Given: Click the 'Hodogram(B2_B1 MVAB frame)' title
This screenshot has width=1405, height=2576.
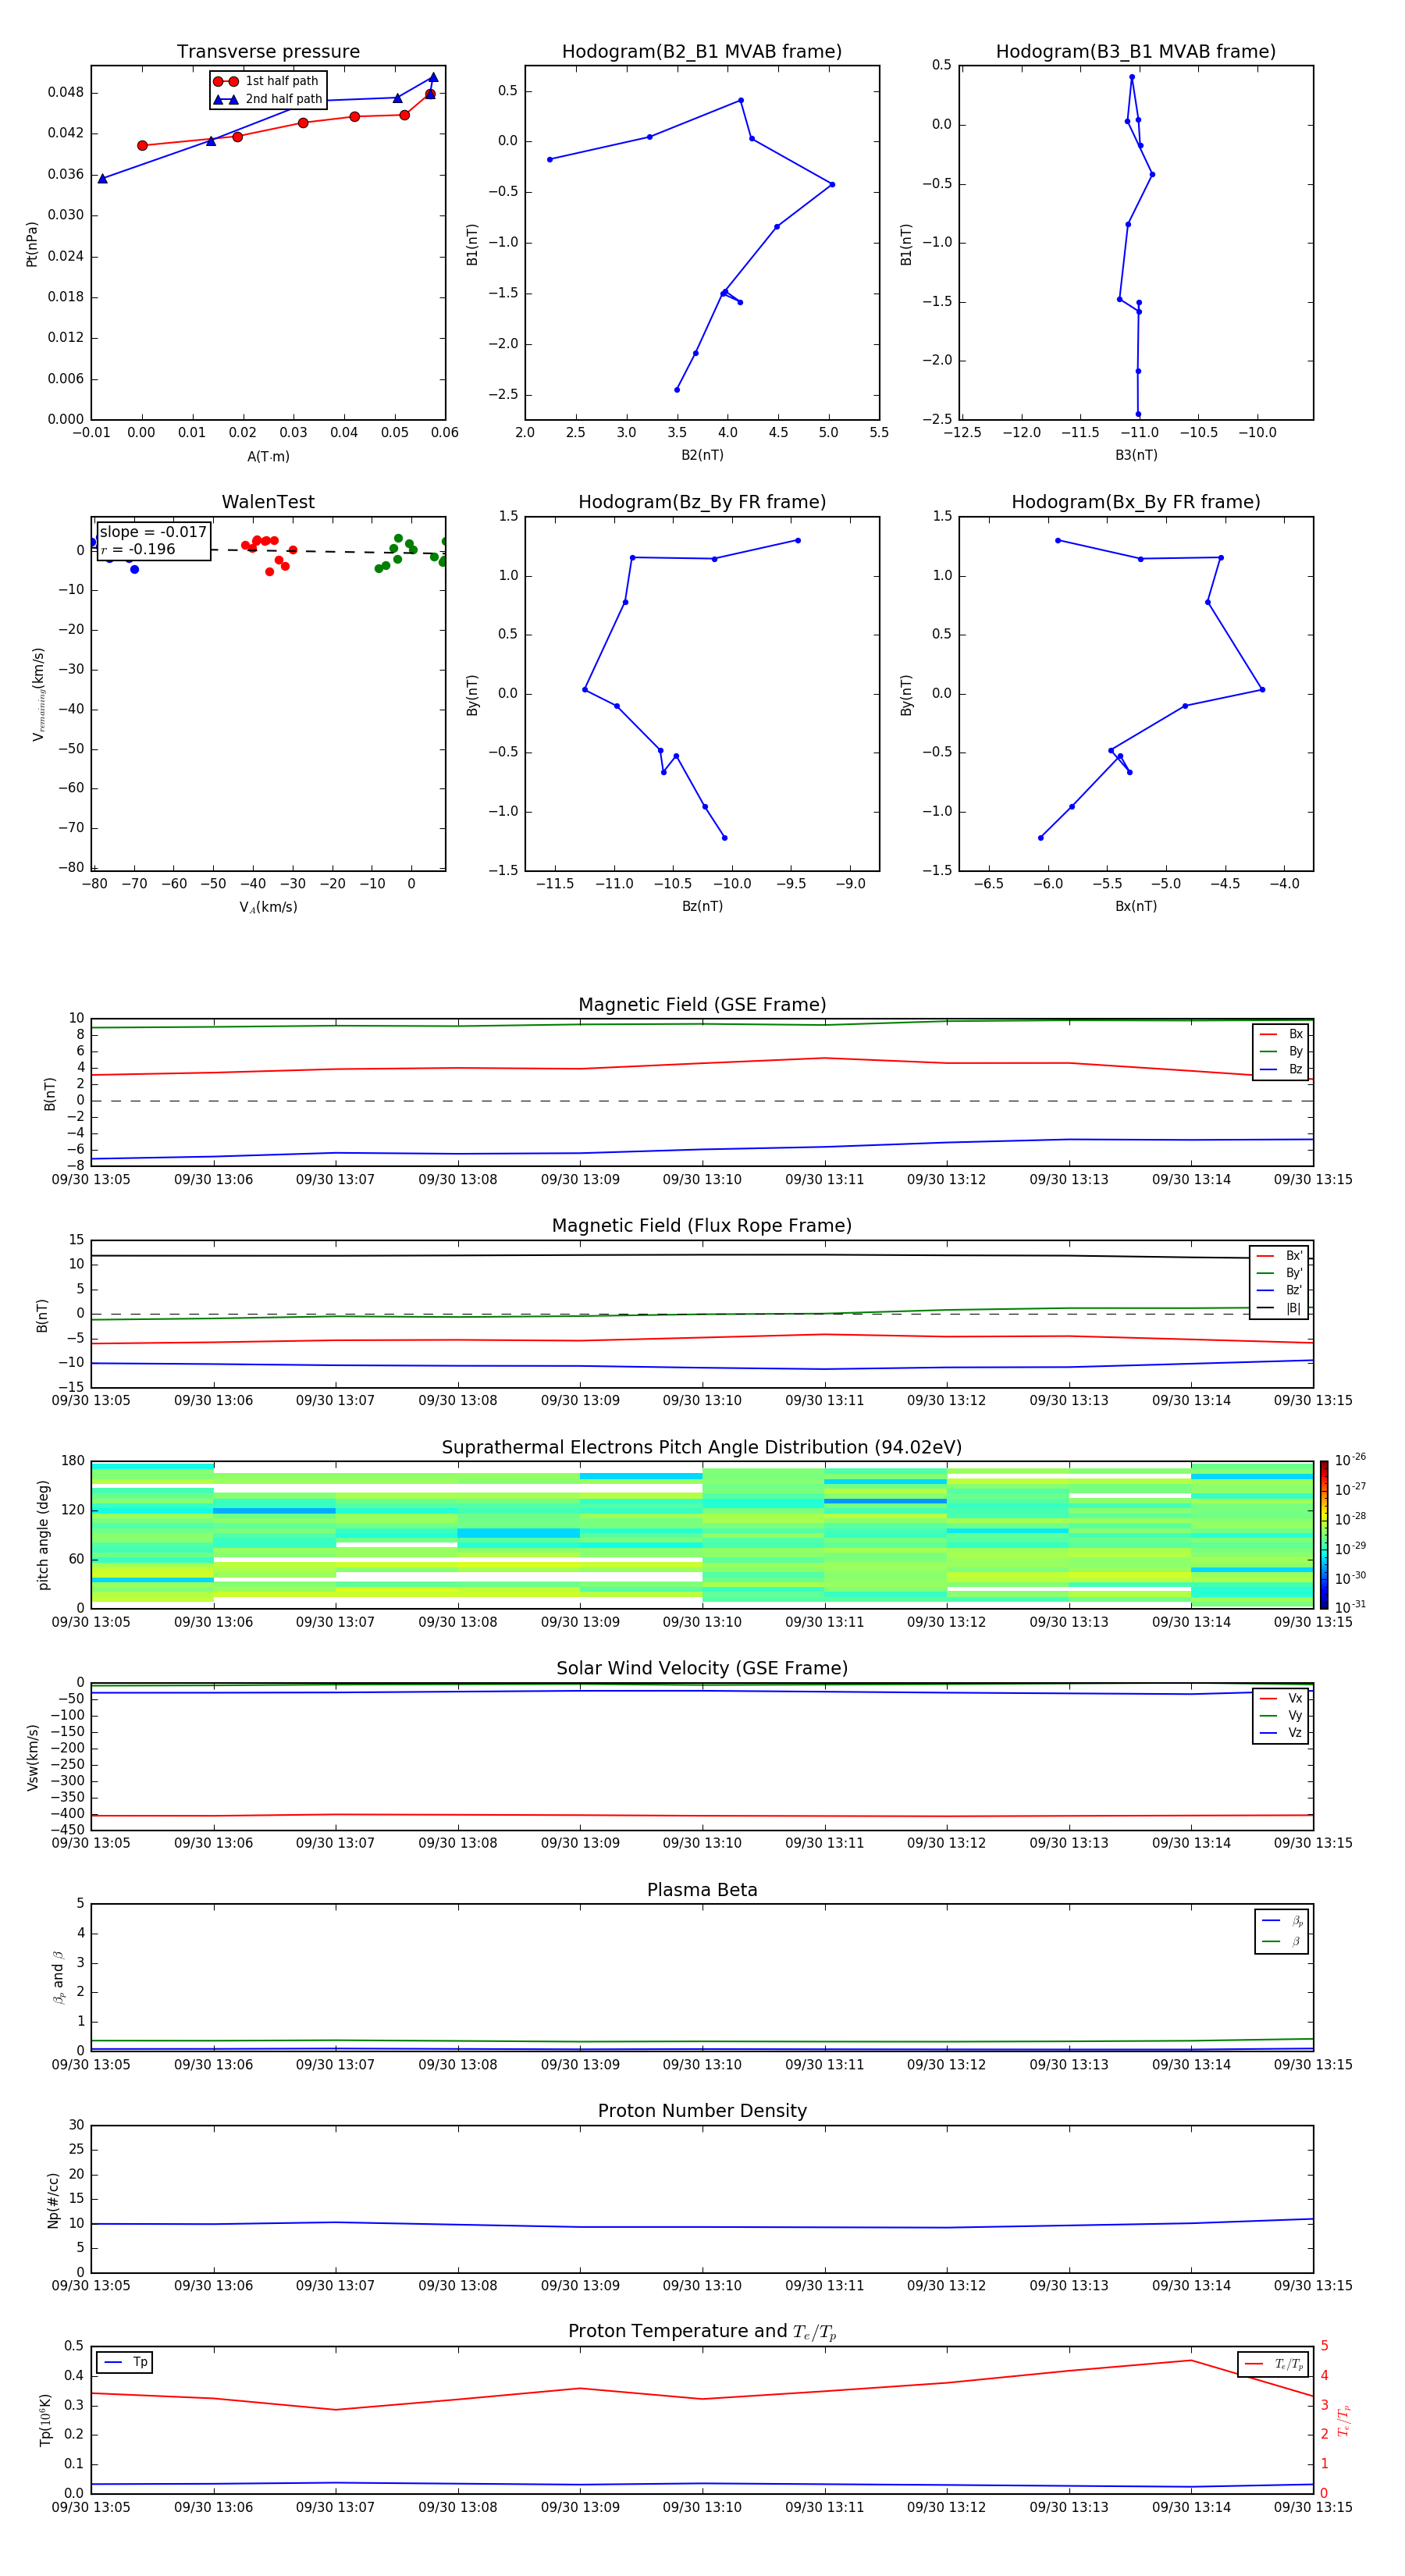Looking at the screenshot, I should tap(702, 52).
